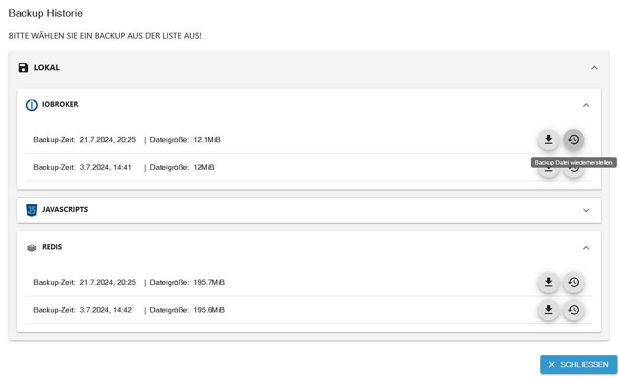Download Redis backup from 3.7.2024, 14:42
The width and height of the screenshot is (619, 377).
click(548, 310)
